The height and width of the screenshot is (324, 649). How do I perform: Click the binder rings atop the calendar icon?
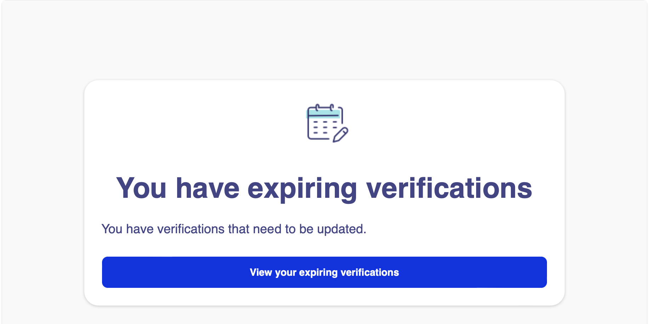(x=324, y=107)
